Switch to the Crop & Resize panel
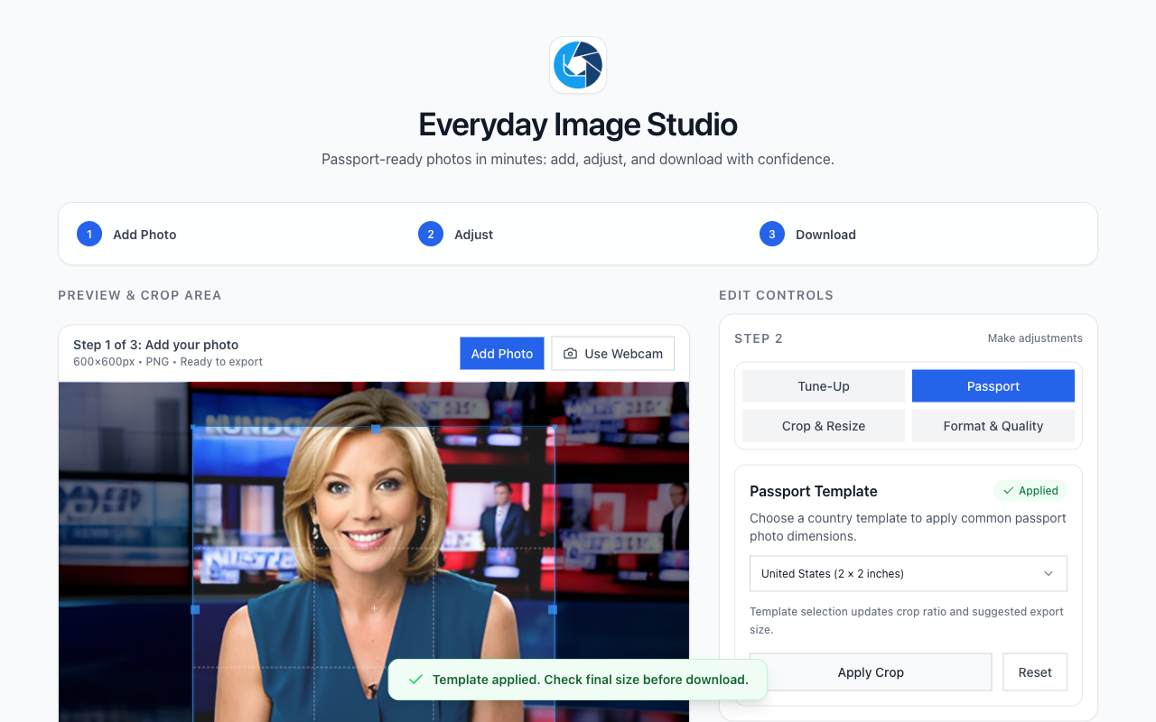 [823, 425]
